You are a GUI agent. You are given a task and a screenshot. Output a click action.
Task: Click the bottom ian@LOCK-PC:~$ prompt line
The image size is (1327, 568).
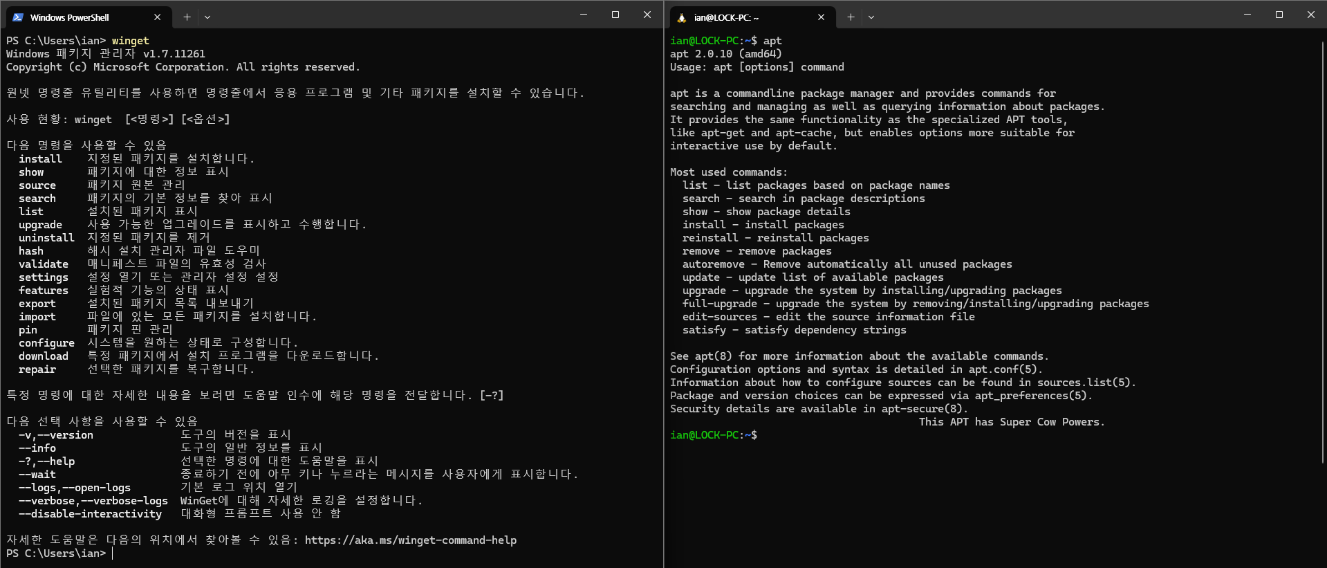point(714,435)
